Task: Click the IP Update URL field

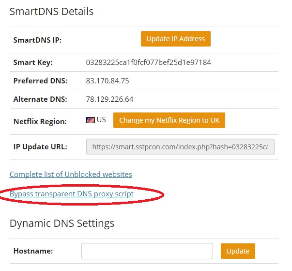Action: pos(180,147)
